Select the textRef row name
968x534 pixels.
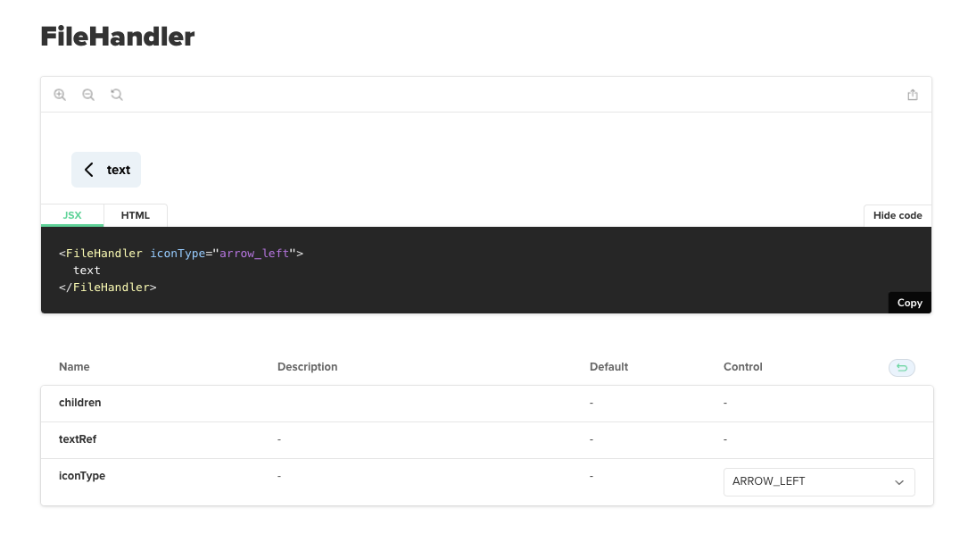pos(78,438)
